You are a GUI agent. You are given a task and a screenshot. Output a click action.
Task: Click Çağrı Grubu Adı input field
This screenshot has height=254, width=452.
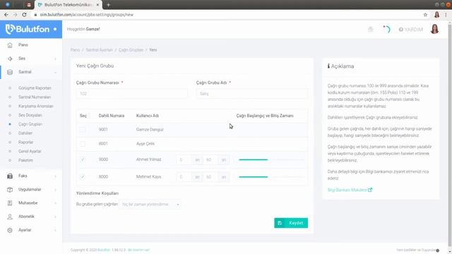click(x=252, y=94)
